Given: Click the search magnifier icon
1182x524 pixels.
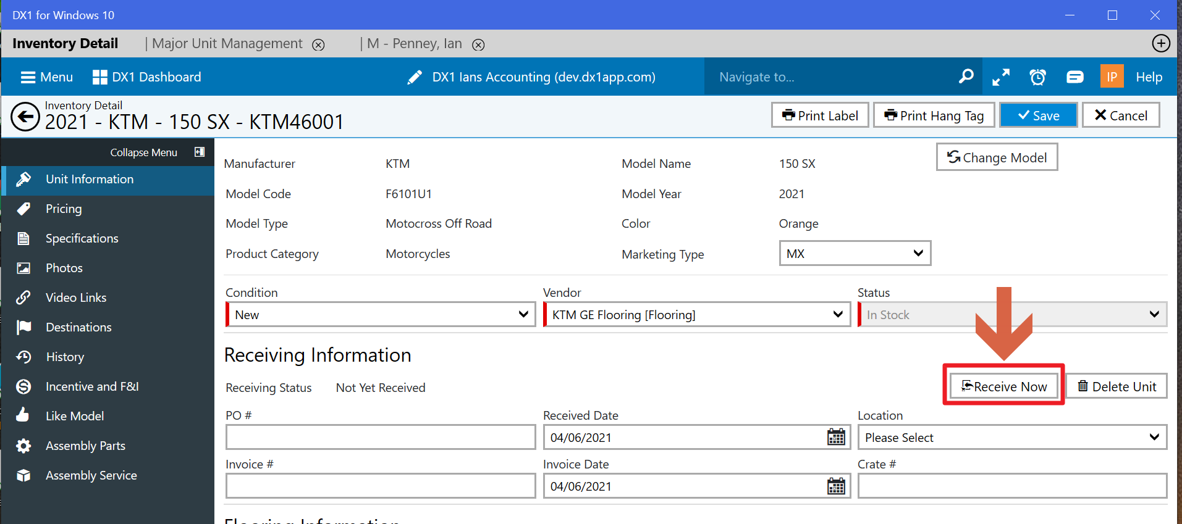Looking at the screenshot, I should [x=966, y=77].
